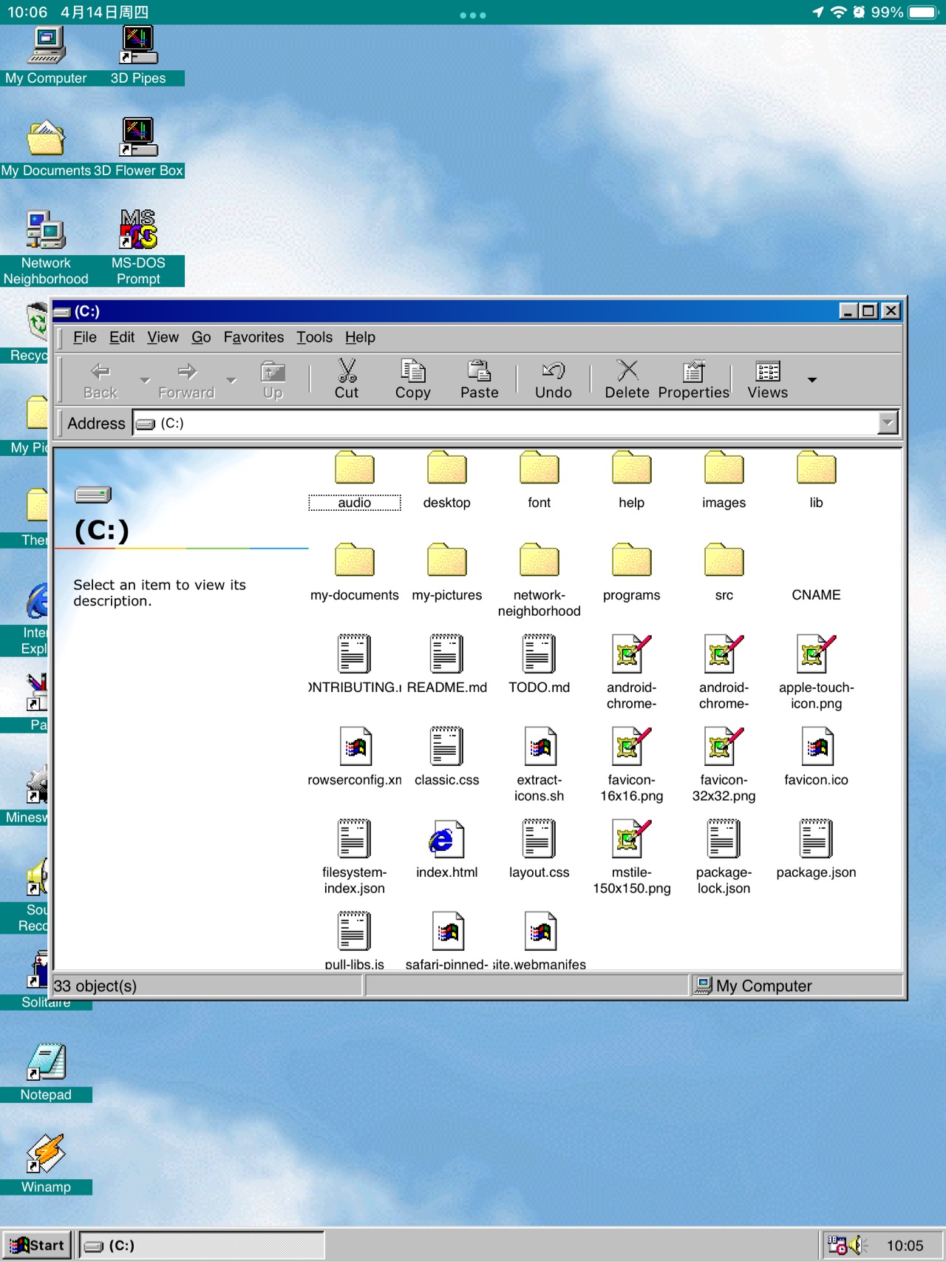
Task: Click the Paste toolbar button
Action: (x=479, y=379)
